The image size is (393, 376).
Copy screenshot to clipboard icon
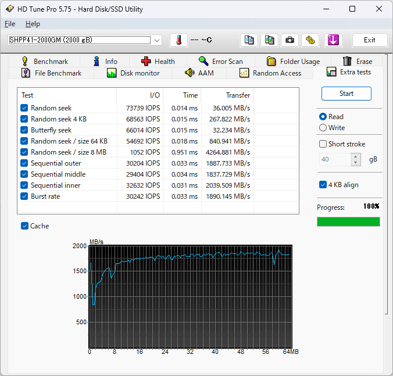(x=270, y=40)
